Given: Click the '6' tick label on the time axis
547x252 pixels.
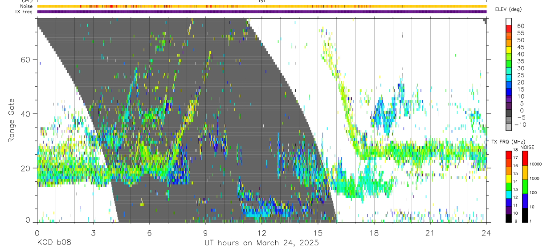Looking at the screenshot, I should coord(149,233).
